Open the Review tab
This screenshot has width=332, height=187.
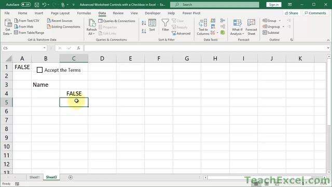pos(118,13)
